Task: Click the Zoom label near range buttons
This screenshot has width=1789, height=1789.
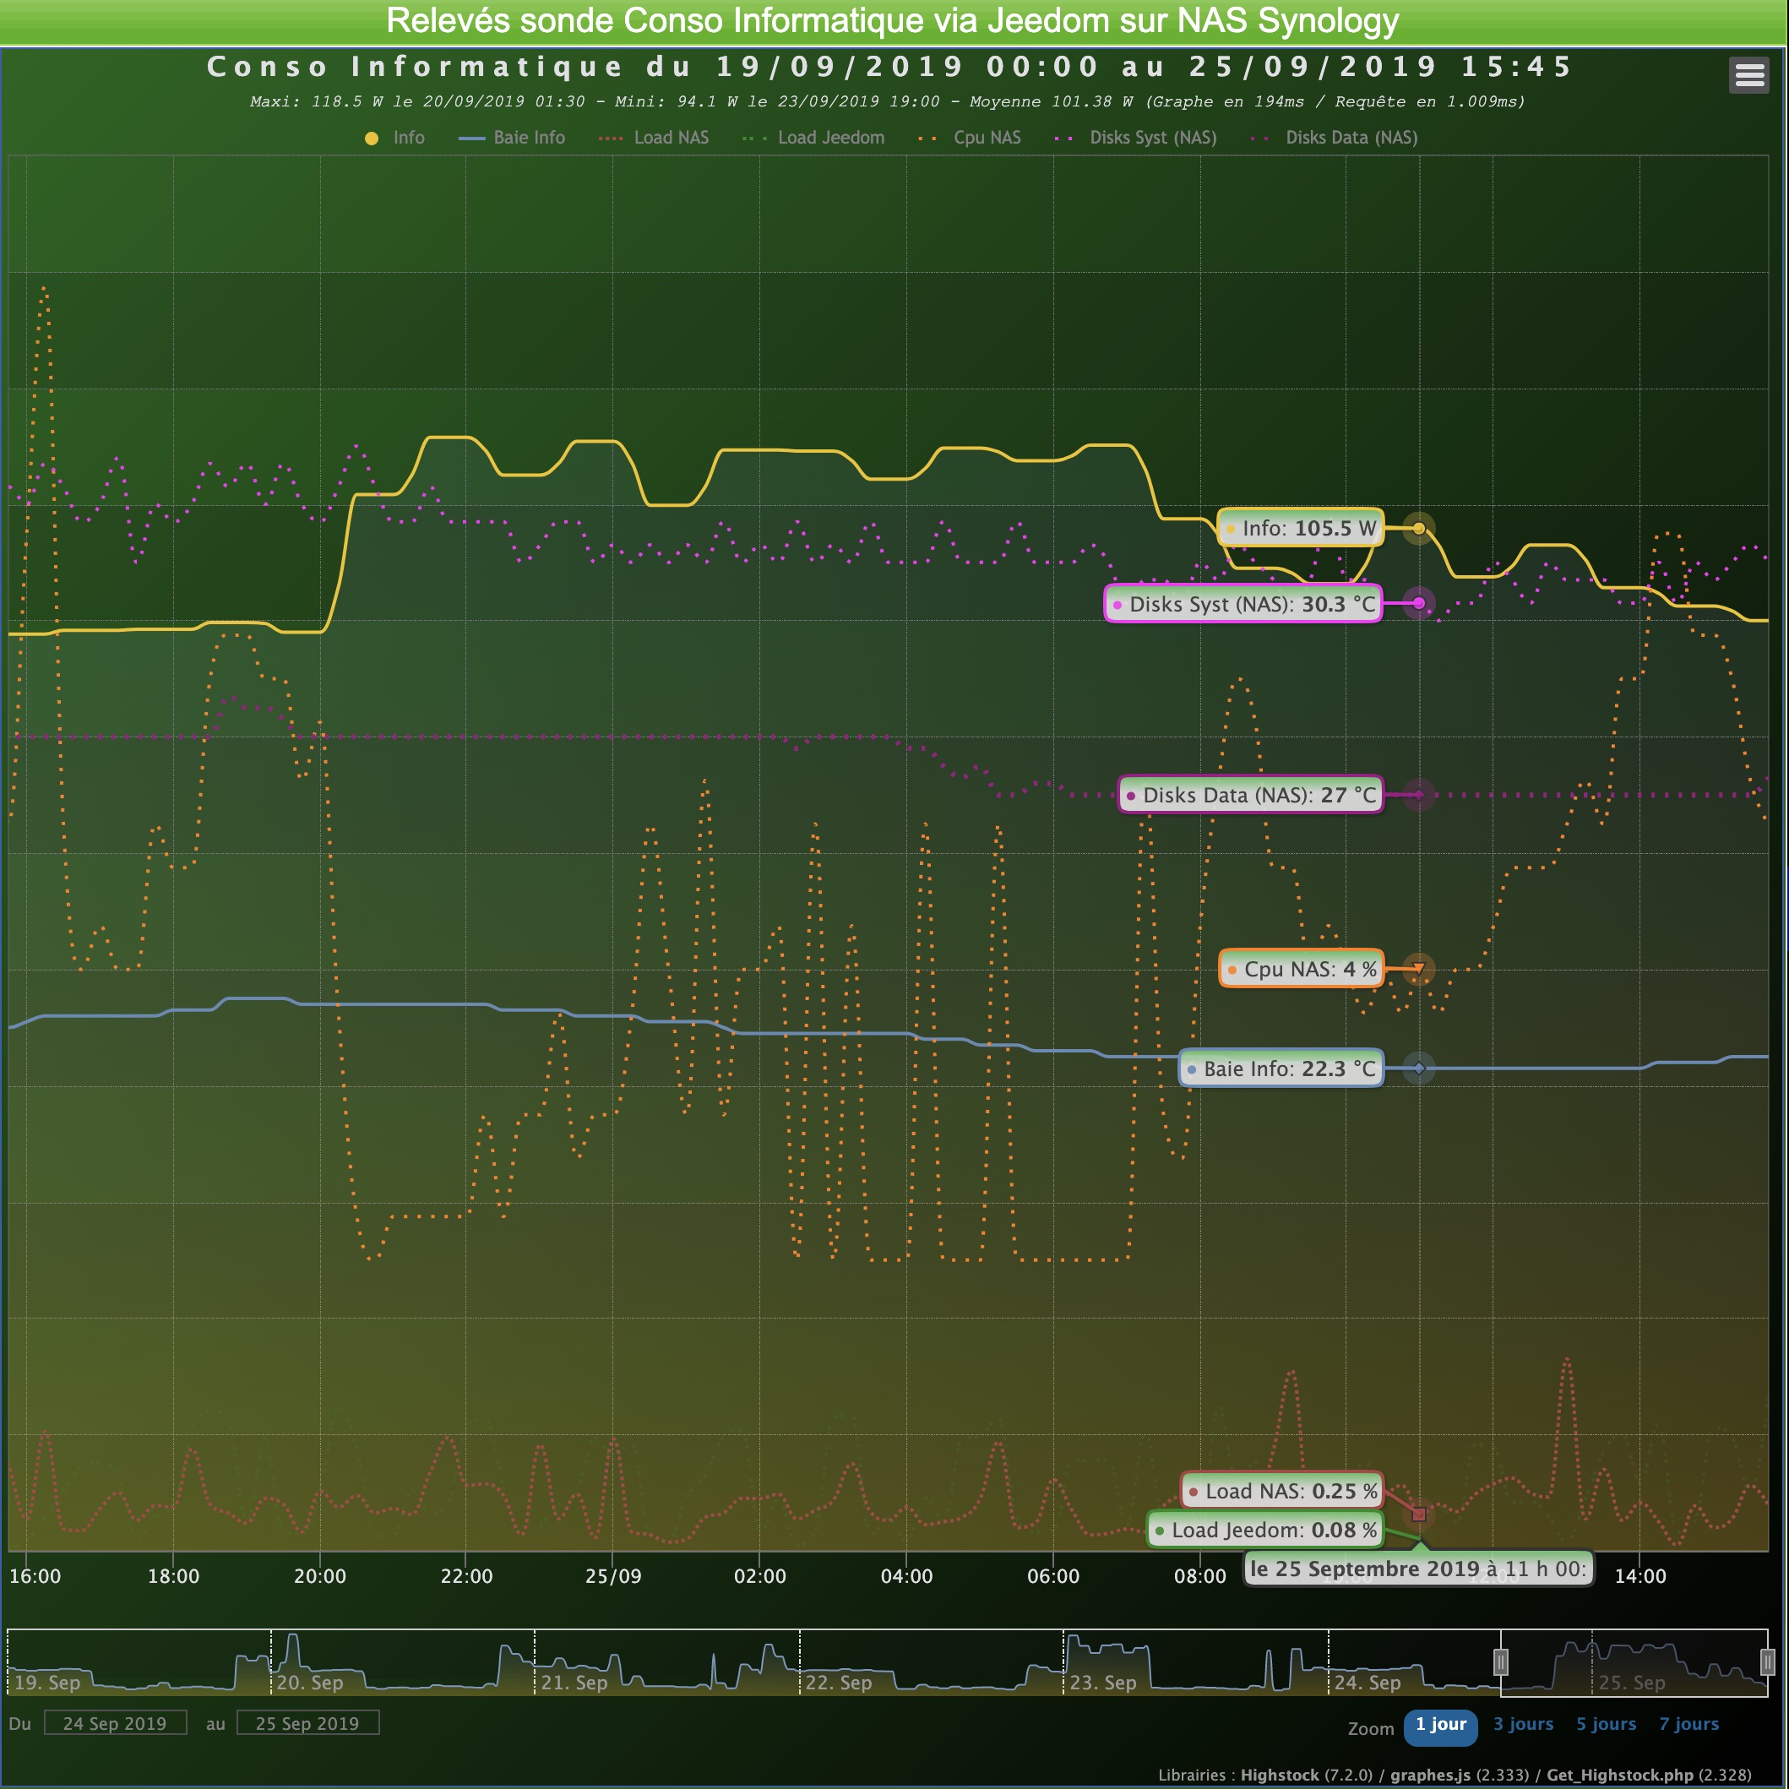Action: [x=1370, y=1729]
